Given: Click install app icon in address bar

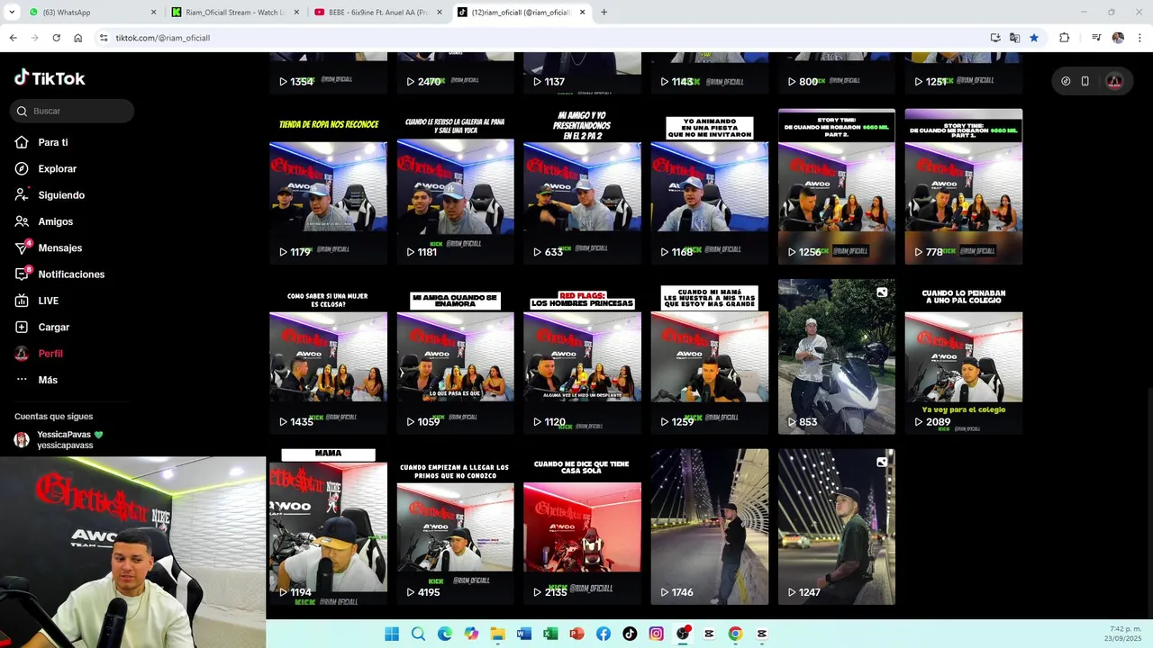Looking at the screenshot, I should tap(995, 38).
